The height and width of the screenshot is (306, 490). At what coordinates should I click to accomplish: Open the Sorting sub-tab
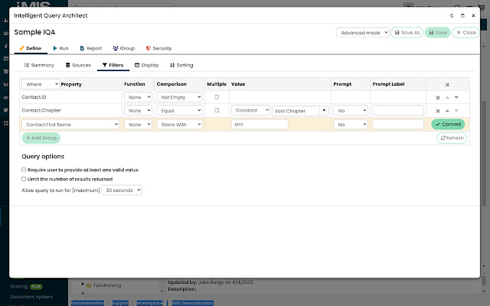tap(181, 65)
